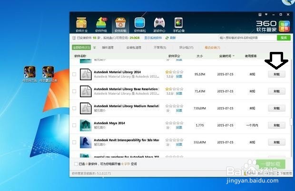Check the box for Autodesk Maya 2014

point(74,125)
